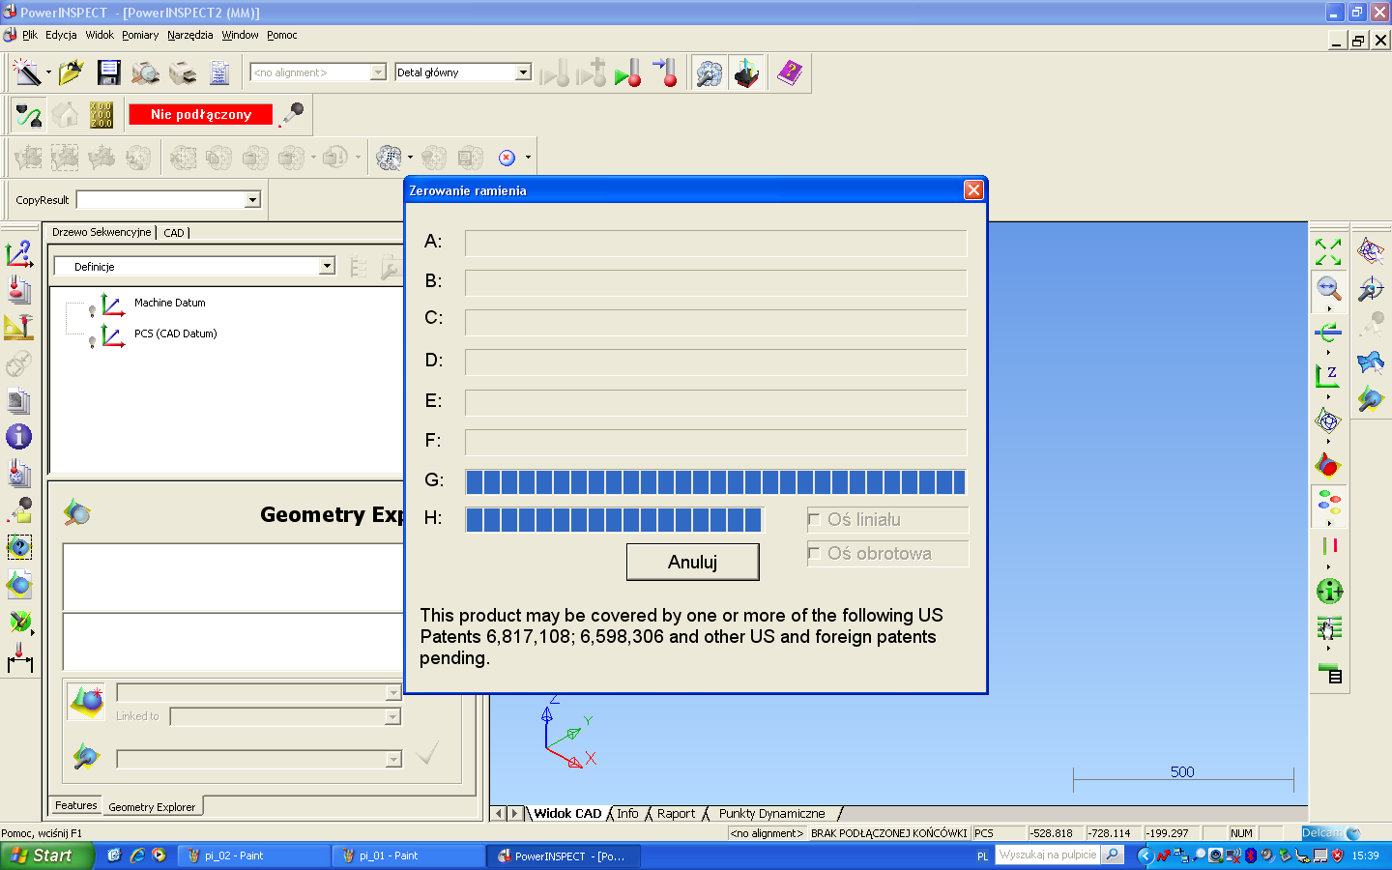
Task: Click the XYZ coordinates readout icon
Action: 101,115
